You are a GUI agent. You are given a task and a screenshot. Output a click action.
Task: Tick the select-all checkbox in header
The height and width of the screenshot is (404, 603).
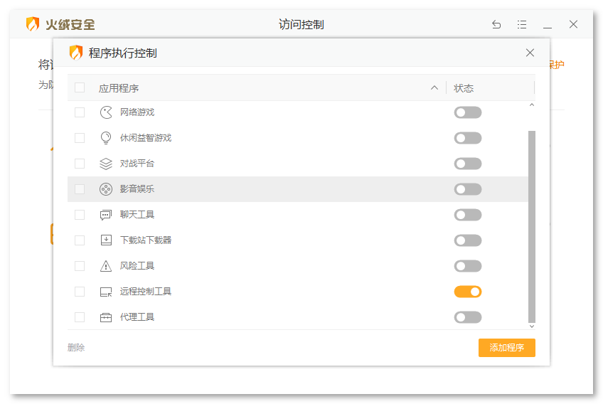tap(80, 88)
